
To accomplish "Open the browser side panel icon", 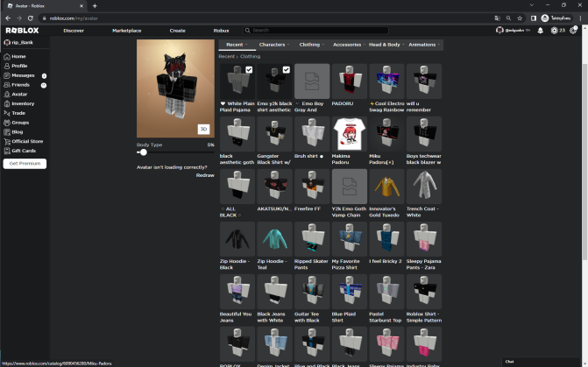I will 534,18.
